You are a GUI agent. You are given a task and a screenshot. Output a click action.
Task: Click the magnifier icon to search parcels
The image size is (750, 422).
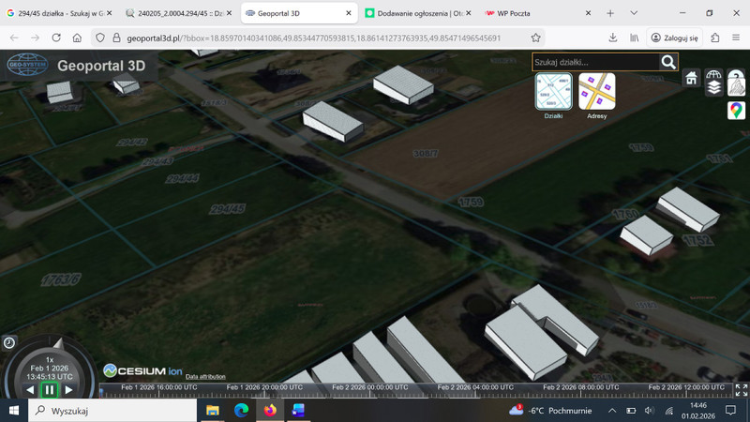[x=667, y=62]
